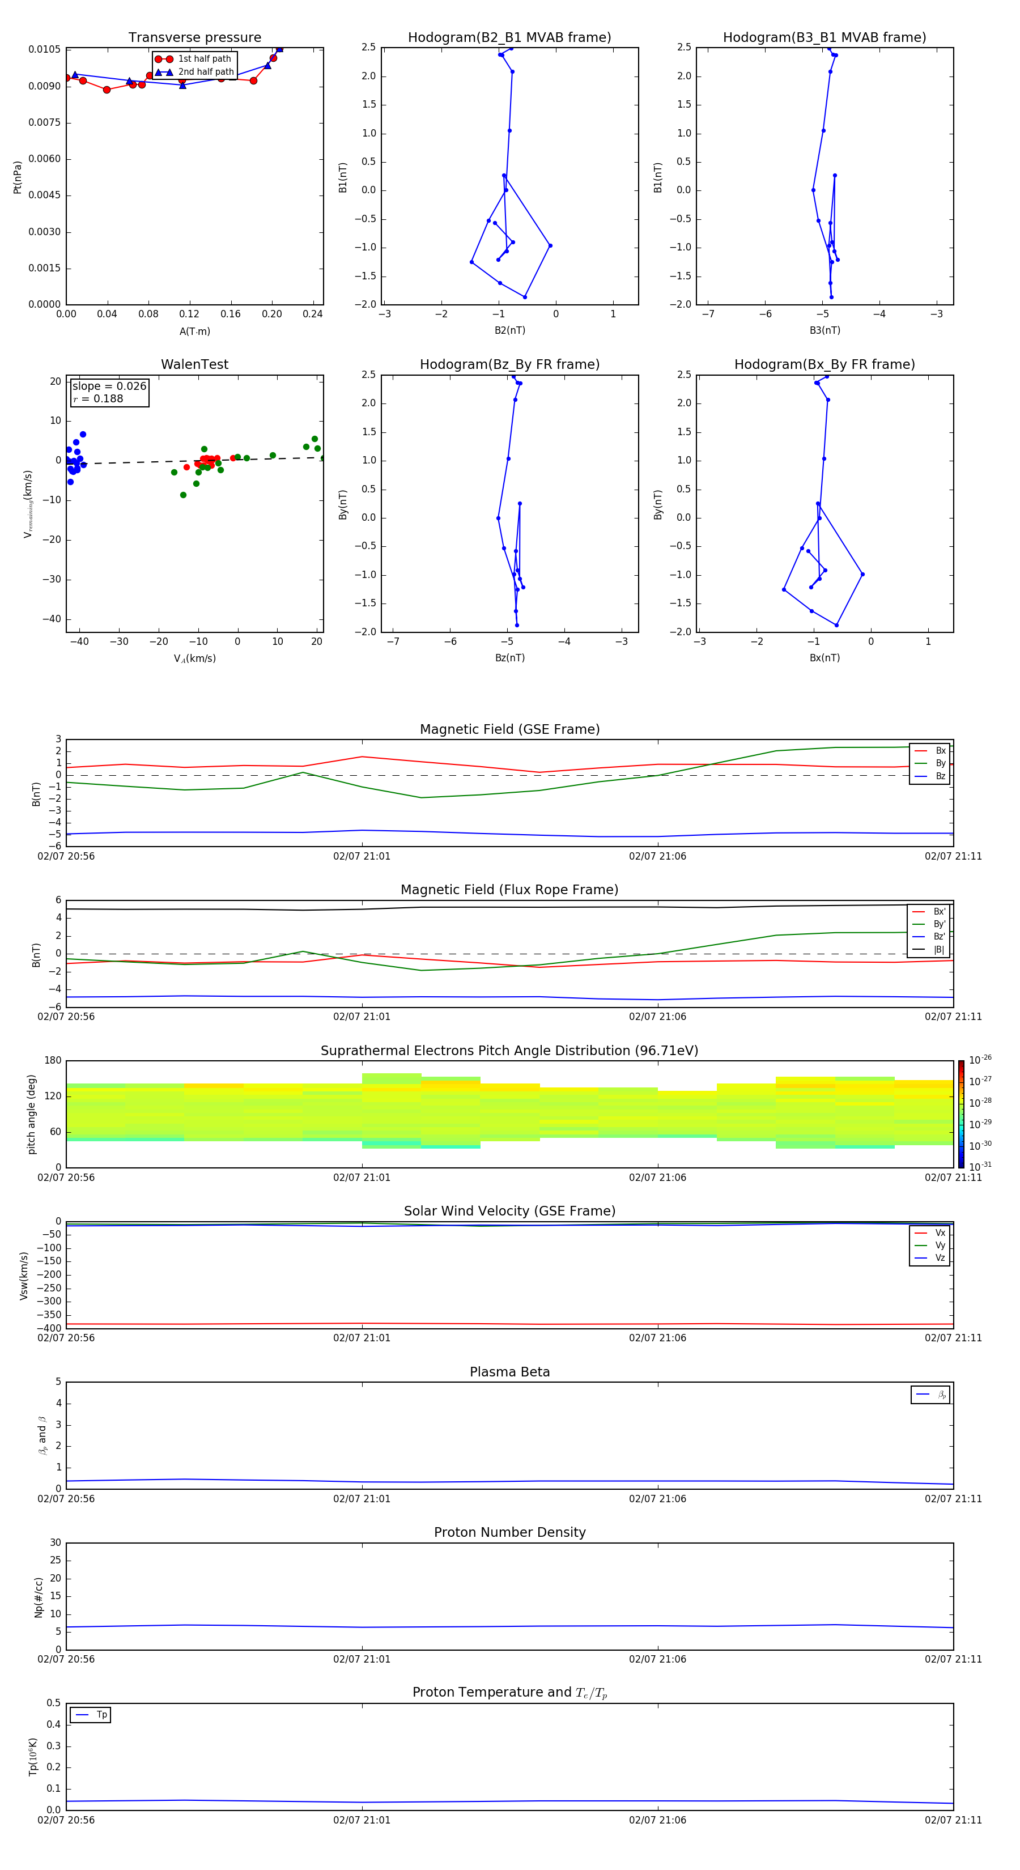Click '02/07 21:06' tick under density plot
The height and width of the screenshot is (1870, 1020).
pyautogui.click(x=658, y=1659)
